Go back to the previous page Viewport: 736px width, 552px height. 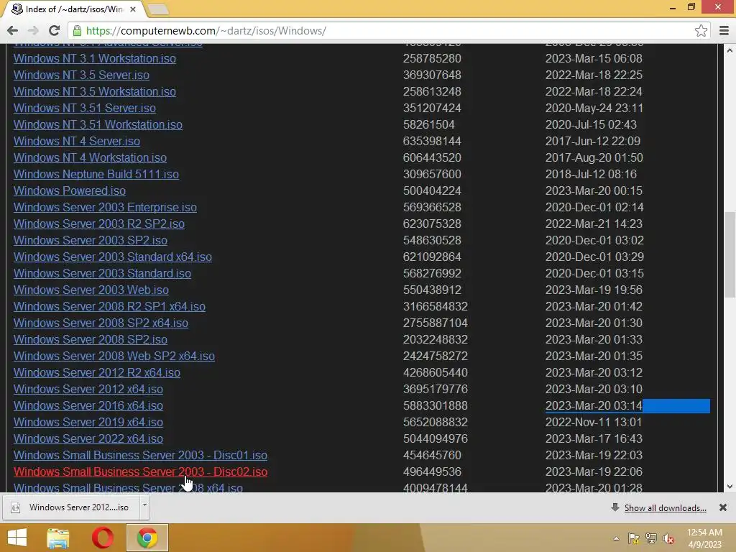12,30
